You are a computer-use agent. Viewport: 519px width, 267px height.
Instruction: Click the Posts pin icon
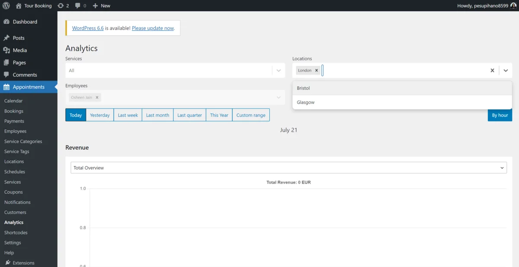click(6, 38)
